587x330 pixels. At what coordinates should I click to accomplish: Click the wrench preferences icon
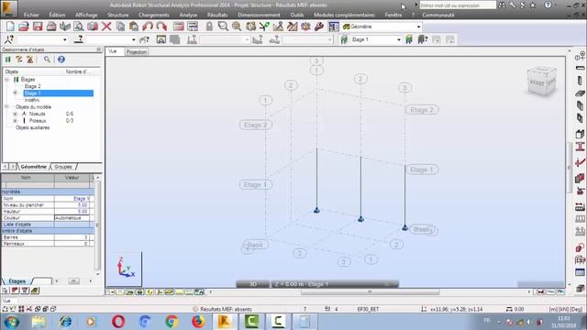click(x=319, y=27)
